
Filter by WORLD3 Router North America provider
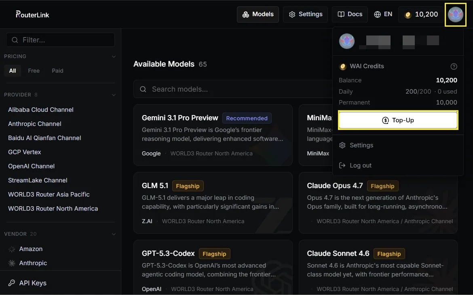53,209
